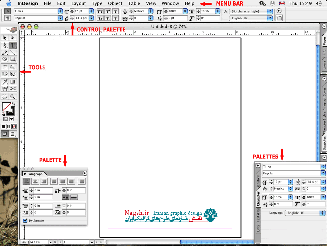Select the Pen tool
Screen dimensions: 327x246
pos(4,45)
